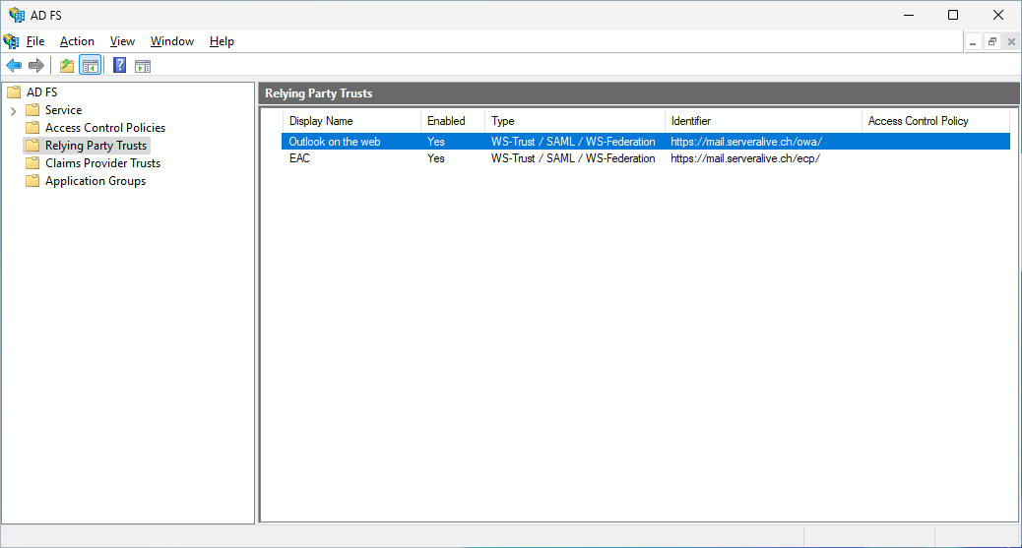Viewport: 1022px width, 548px height.
Task: Sort by Identifier column header
Action: pyautogui.click(x=763, y=121)
